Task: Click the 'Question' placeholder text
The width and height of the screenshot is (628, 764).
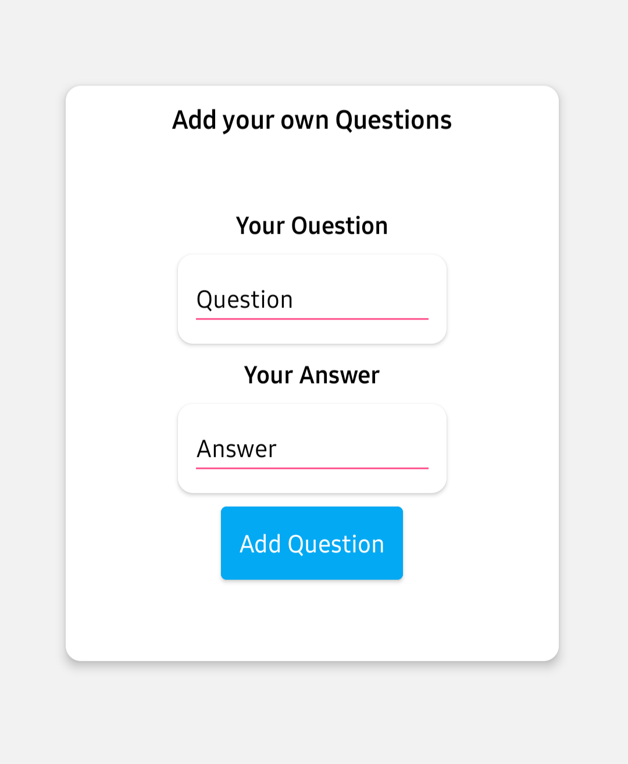Action: click(245, 300)
